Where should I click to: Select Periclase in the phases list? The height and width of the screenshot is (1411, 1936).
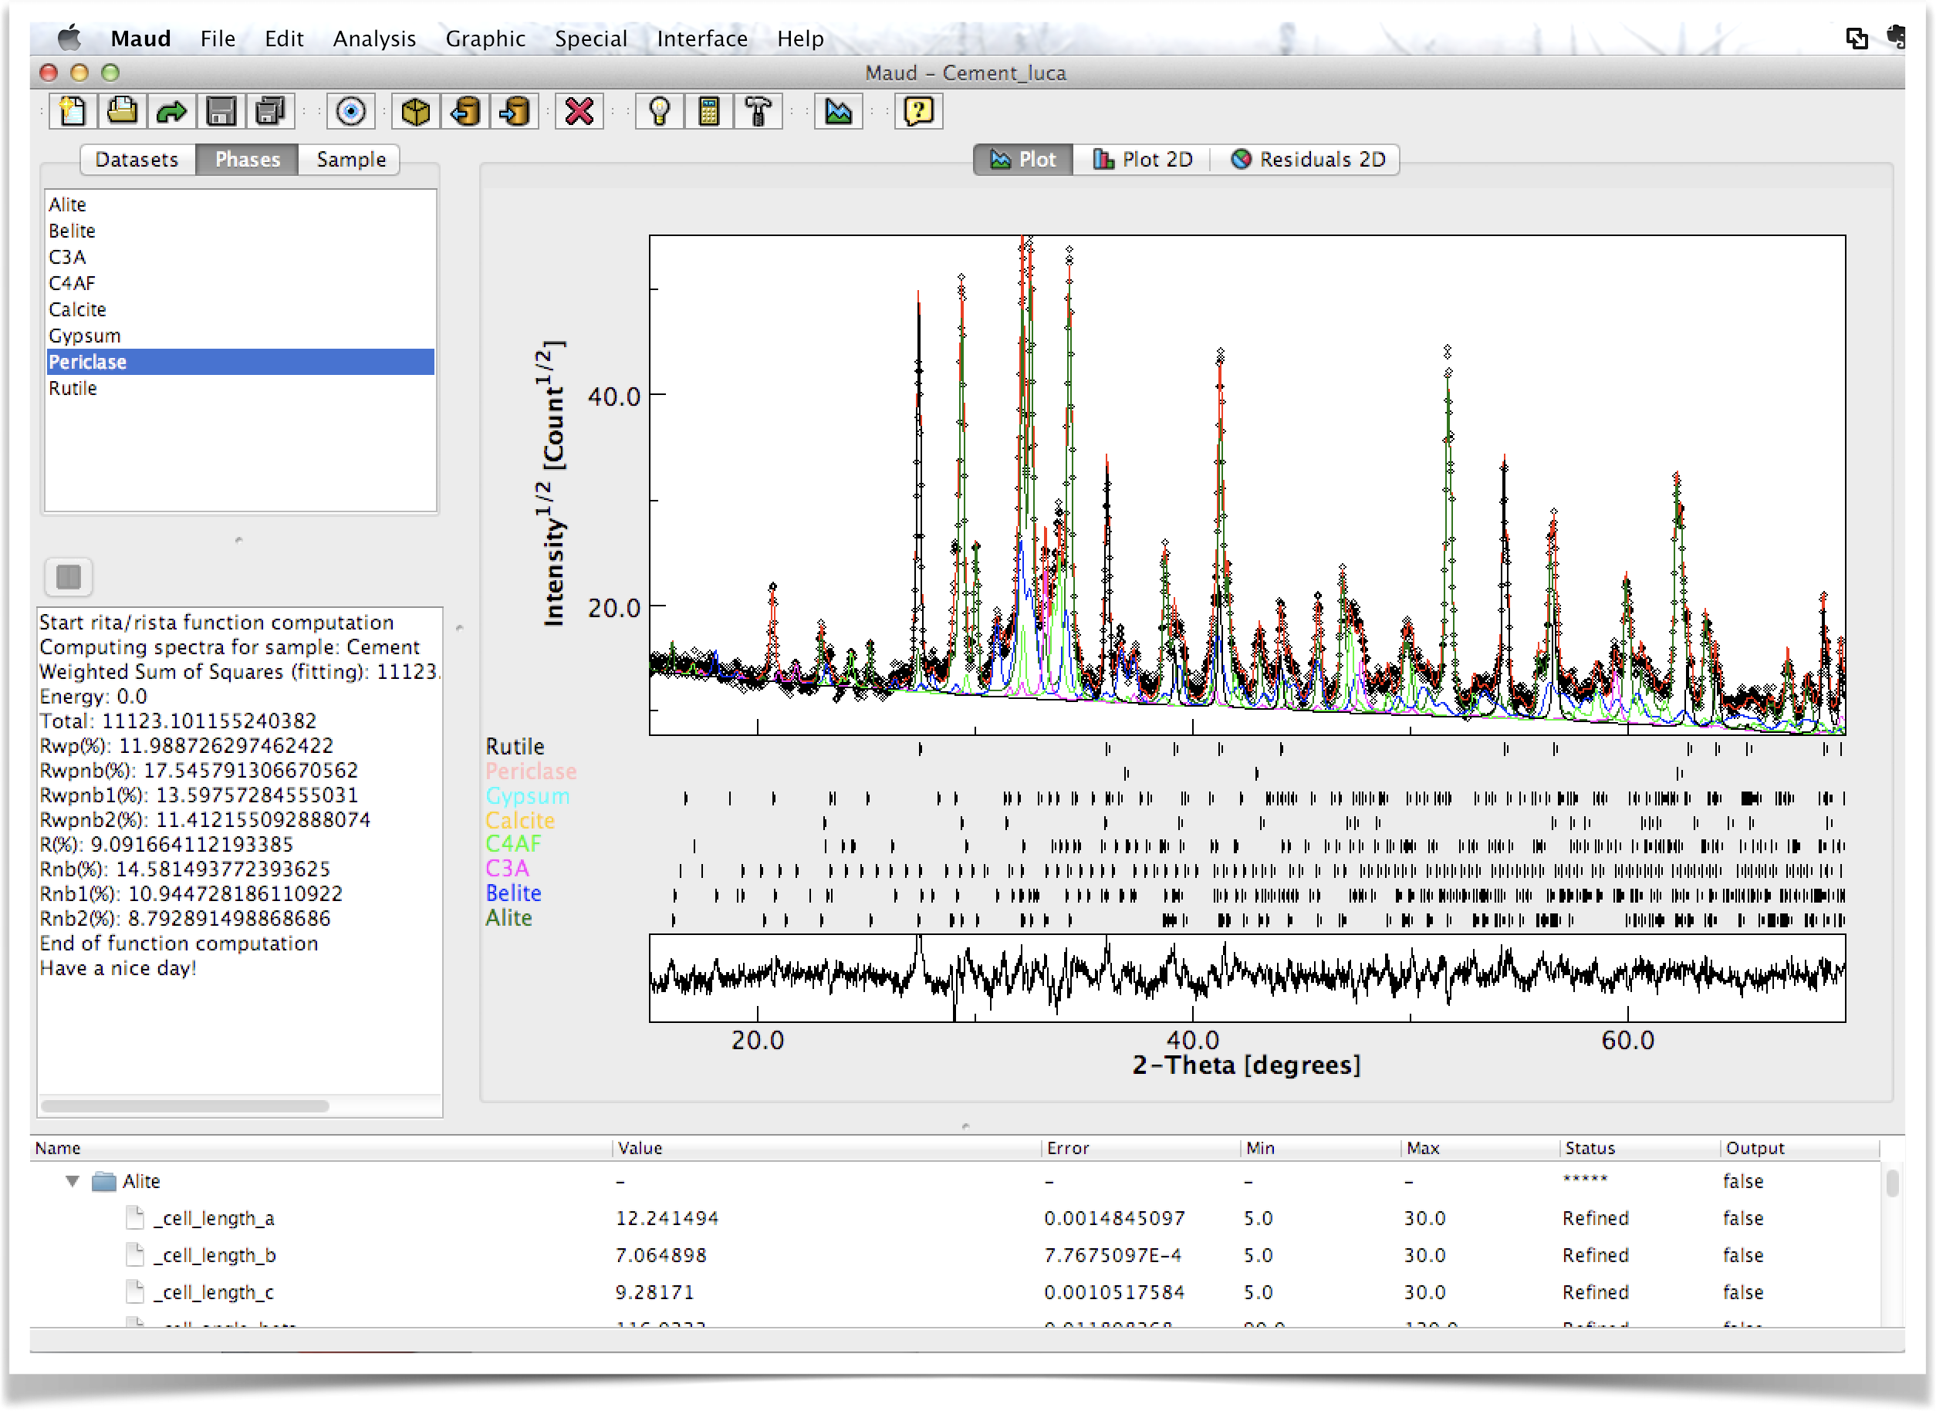pyautogui.click(x=239, y=362)
